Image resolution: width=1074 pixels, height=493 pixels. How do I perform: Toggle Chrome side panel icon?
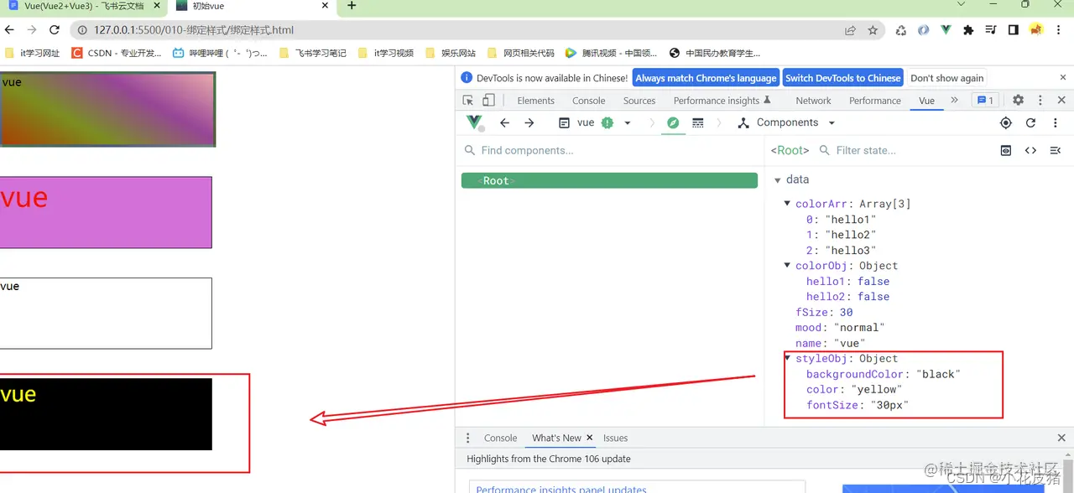click(1014, 30)
